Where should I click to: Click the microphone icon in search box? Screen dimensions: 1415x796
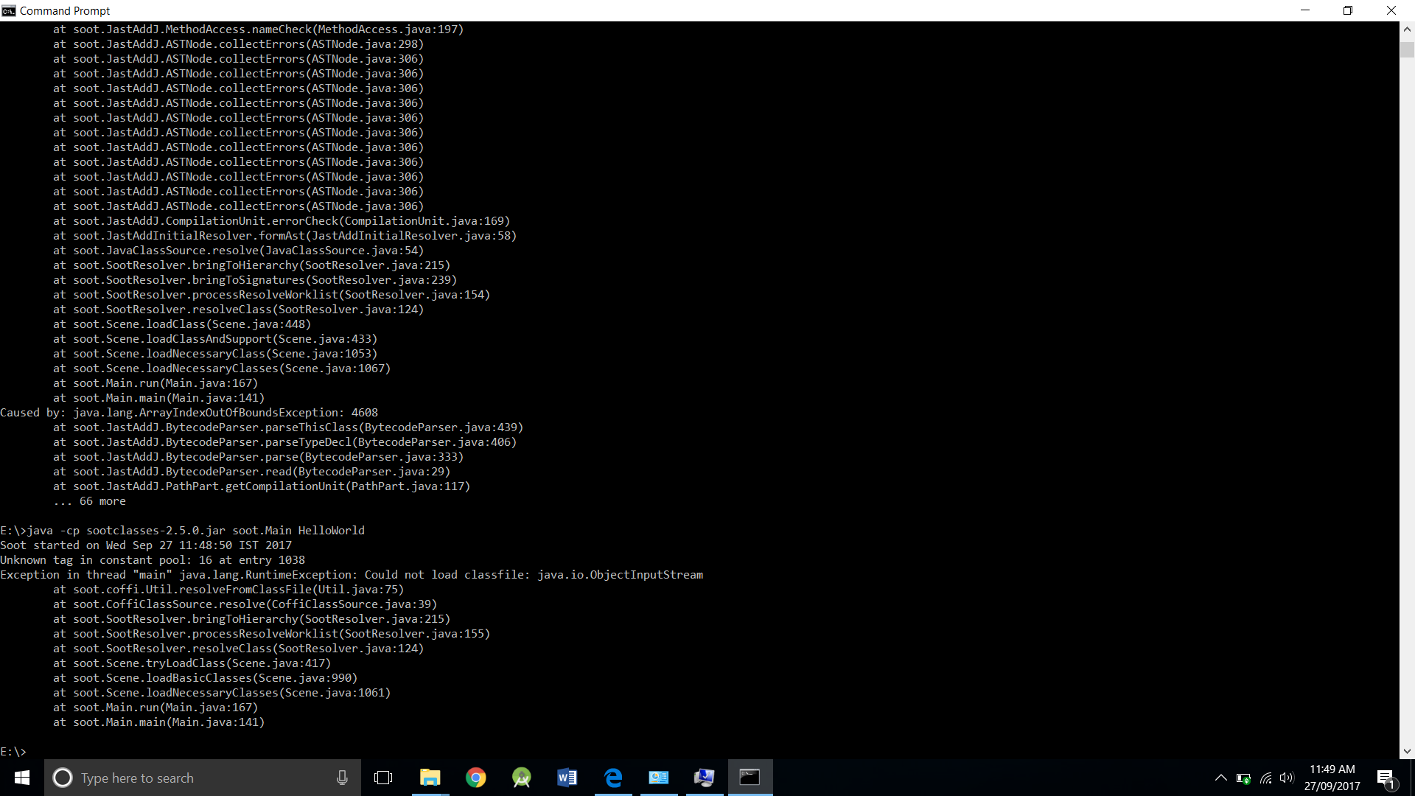(x=342, y=778)
